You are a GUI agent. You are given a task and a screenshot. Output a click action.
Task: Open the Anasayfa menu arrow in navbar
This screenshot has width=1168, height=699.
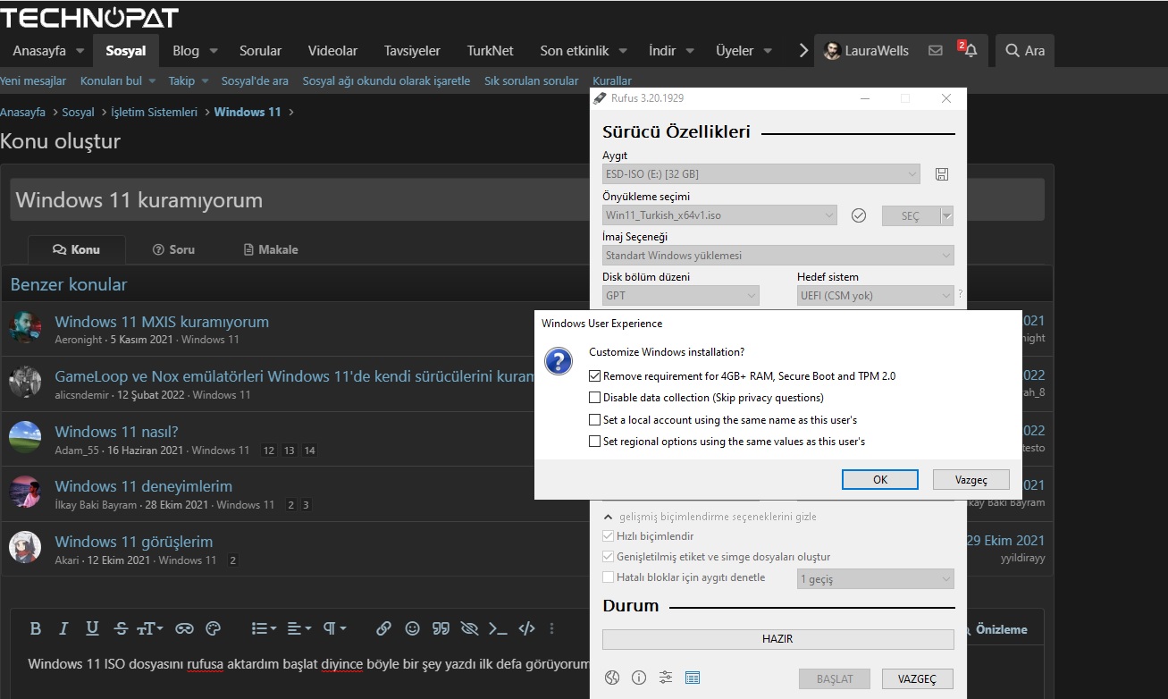pos(80,51)
